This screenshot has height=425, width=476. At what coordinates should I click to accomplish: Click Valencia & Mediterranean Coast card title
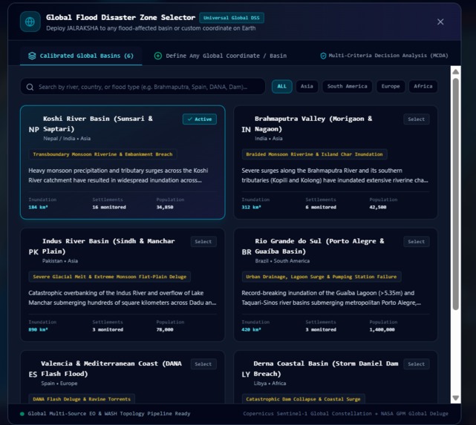[111, 369]
